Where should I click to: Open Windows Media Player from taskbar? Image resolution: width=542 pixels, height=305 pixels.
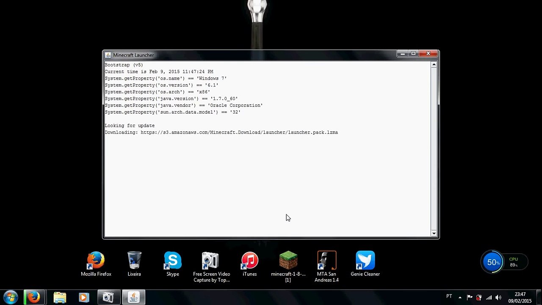(x=84, y=297)
